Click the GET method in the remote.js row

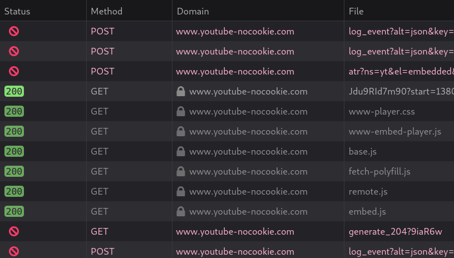coord(100,191)
